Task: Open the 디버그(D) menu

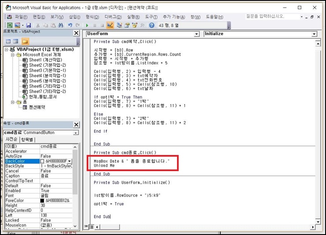Action: pos(113,17)
